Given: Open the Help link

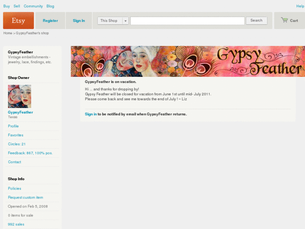Looking at the screenshot, I should 300,6.
